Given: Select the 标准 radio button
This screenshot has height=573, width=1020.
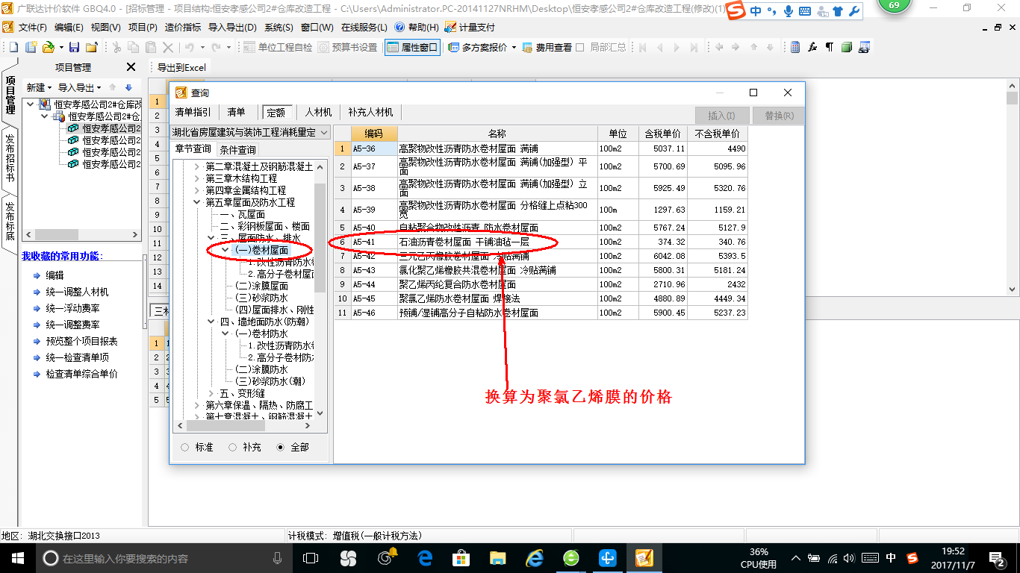Looking at the screenshot, I should click(185, 447).
